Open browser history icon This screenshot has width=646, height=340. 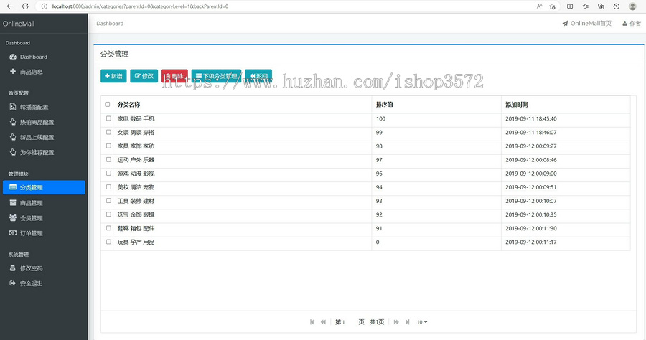[x=617, y=6]
